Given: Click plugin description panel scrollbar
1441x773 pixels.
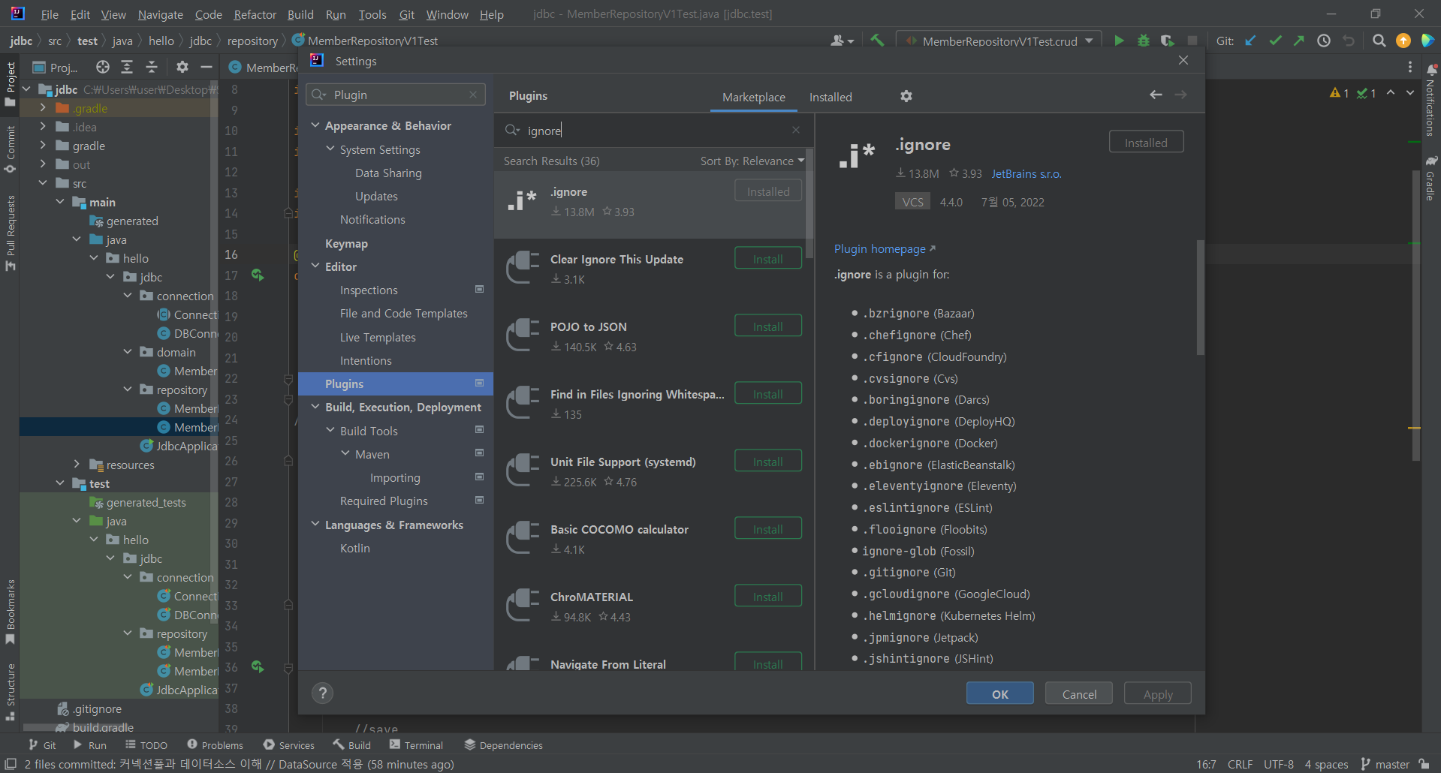Looking at the screenshot, I should [1200, 297].
